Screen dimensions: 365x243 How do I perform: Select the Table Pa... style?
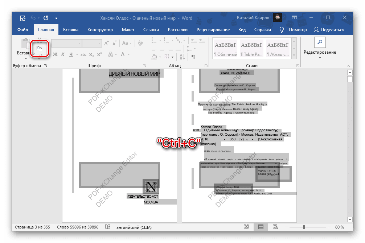(x=252, y=49)
